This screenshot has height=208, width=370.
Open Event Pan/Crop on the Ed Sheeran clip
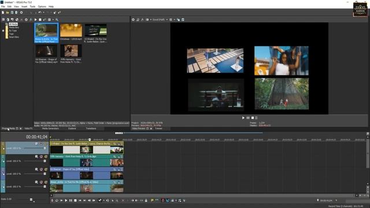[115, 169]
